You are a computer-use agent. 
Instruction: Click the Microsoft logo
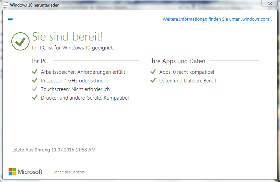click(x=25, y=172)
